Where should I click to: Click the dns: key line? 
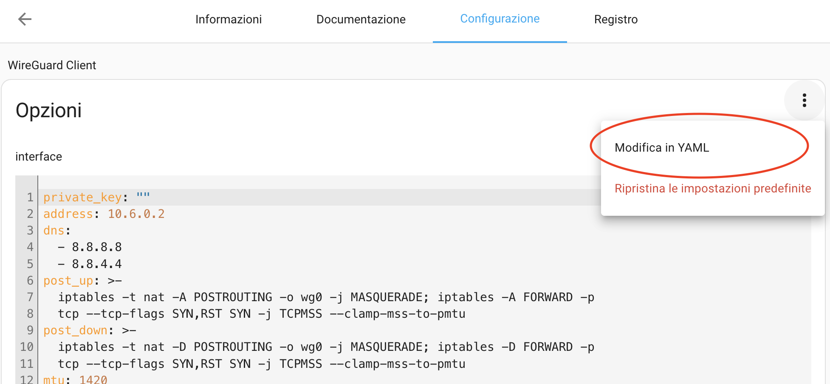(57, 230)
